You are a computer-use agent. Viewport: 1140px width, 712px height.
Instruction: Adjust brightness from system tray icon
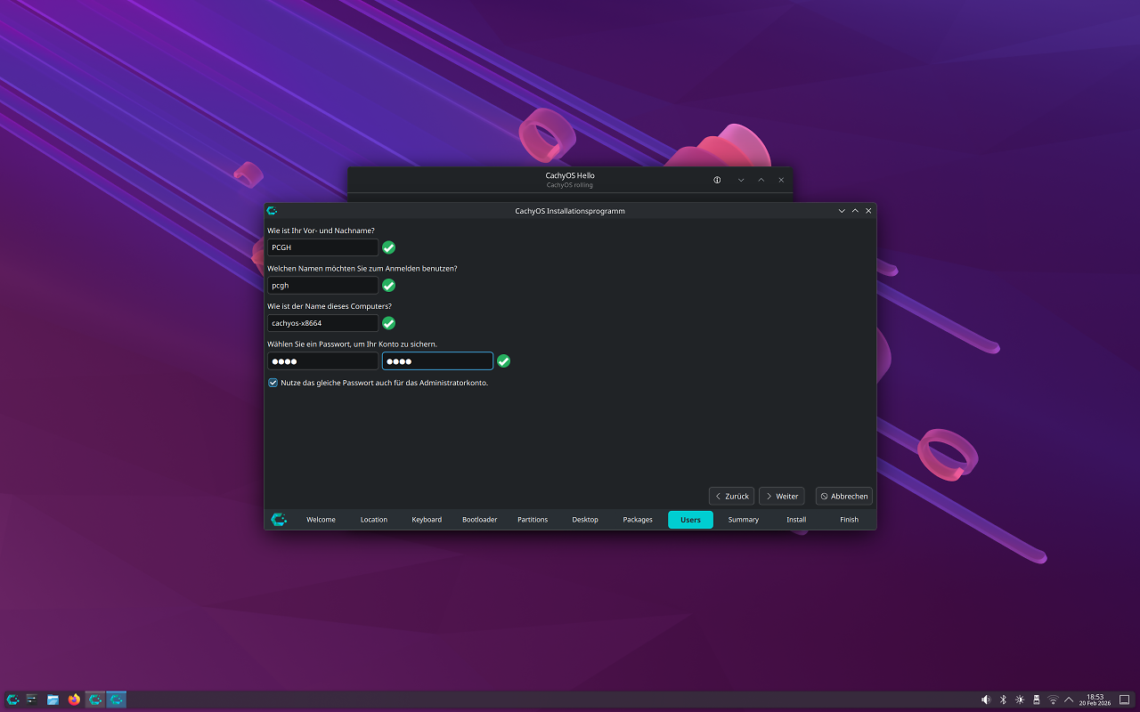click(1020, 700)
